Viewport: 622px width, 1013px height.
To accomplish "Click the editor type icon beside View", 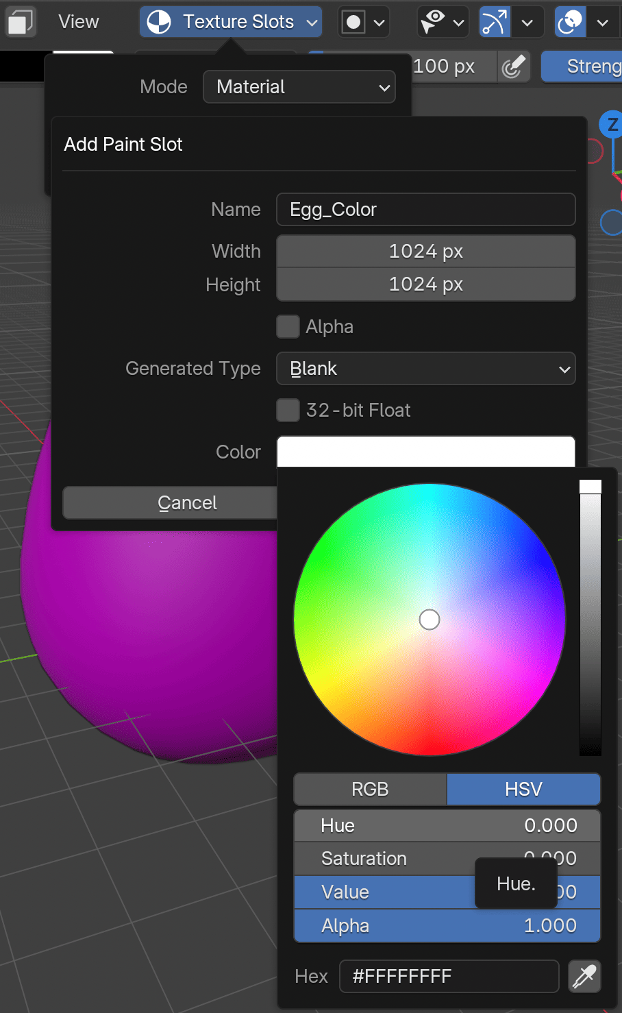I will (20, 22).
